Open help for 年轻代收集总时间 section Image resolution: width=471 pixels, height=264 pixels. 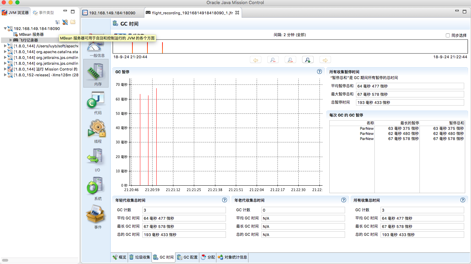225,200
